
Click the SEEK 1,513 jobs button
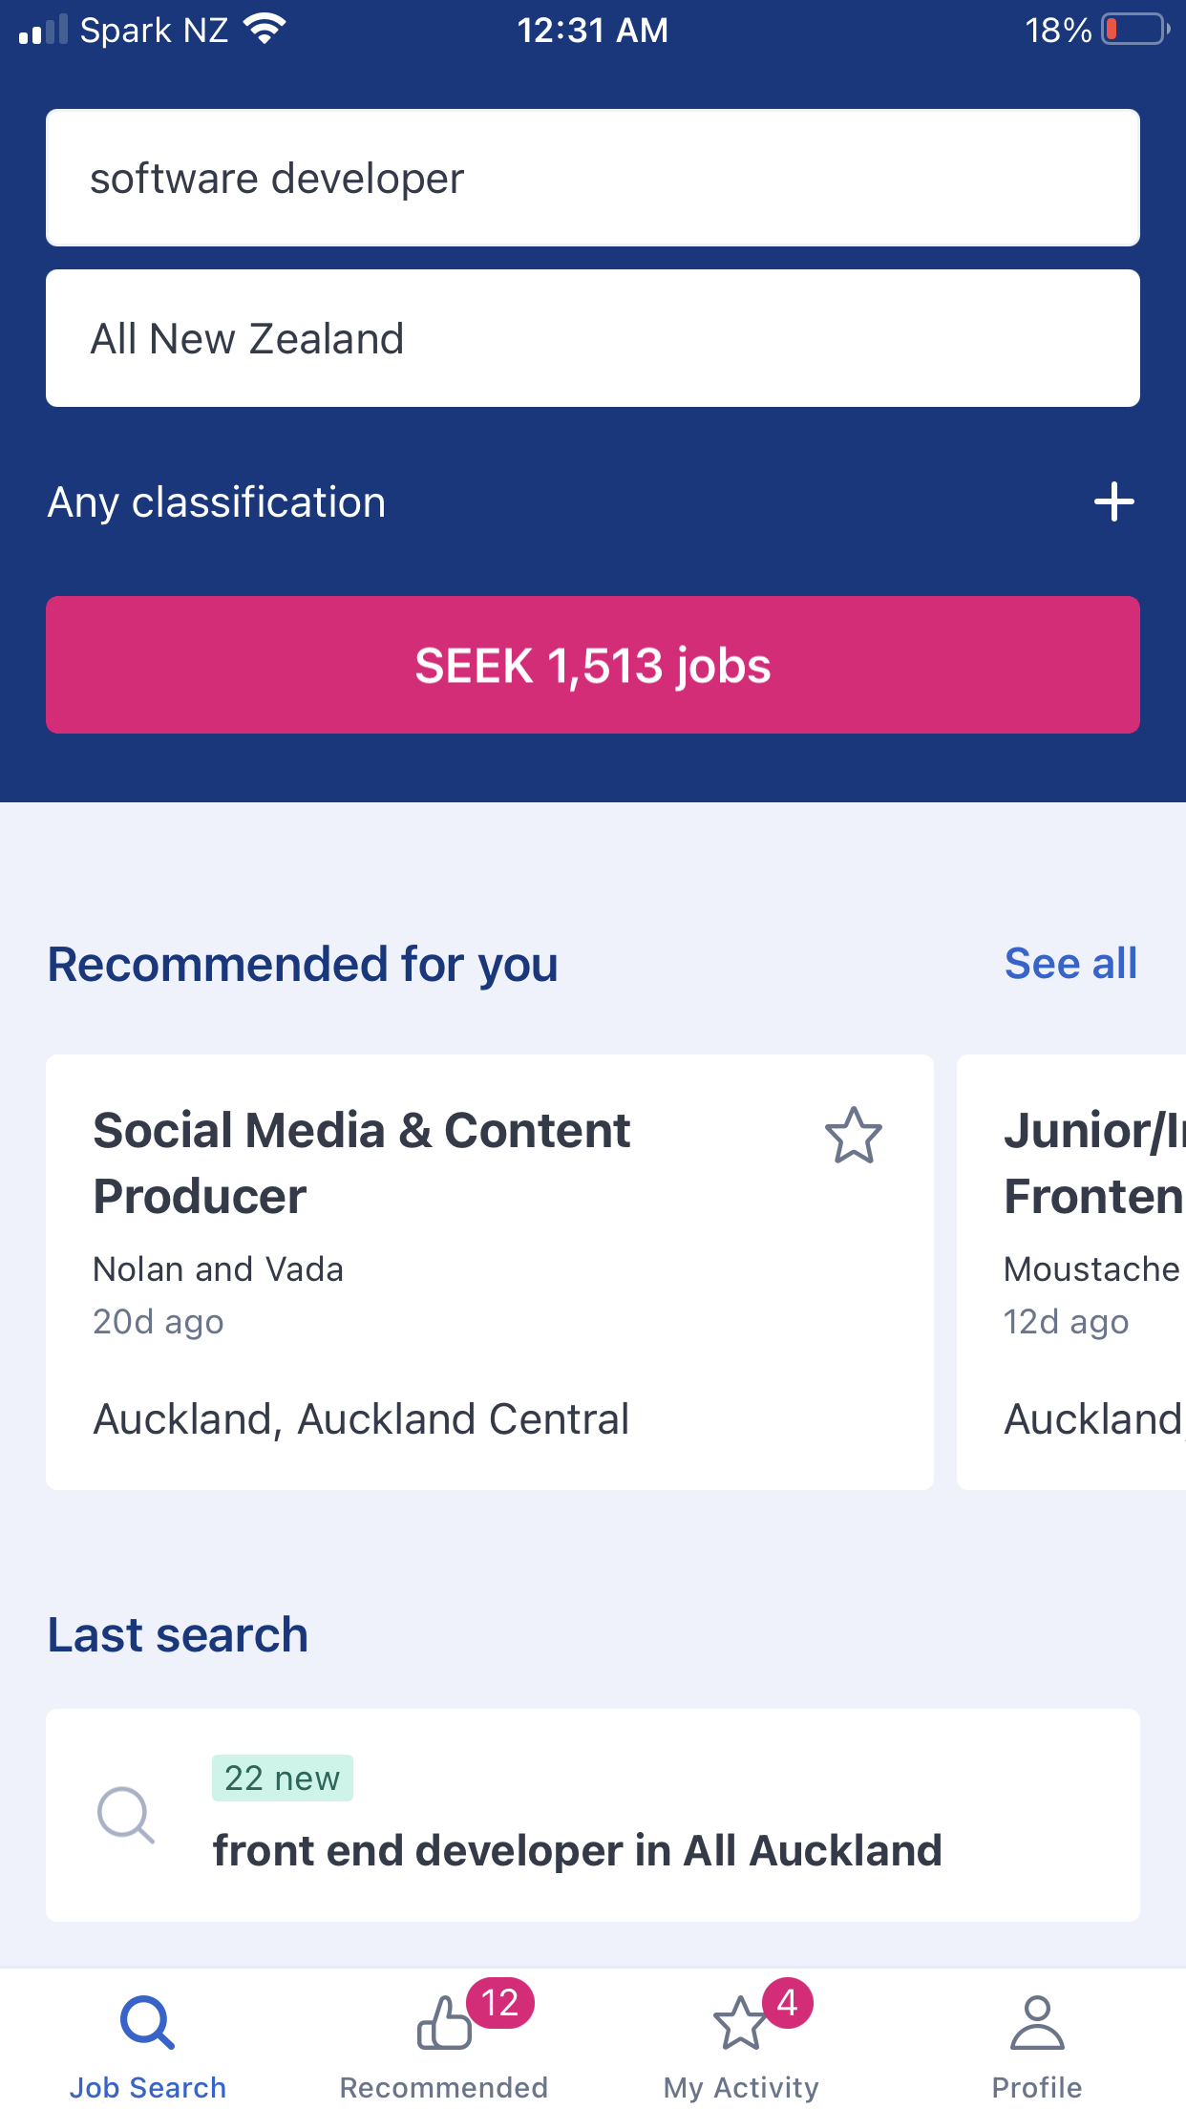[593, 665]
